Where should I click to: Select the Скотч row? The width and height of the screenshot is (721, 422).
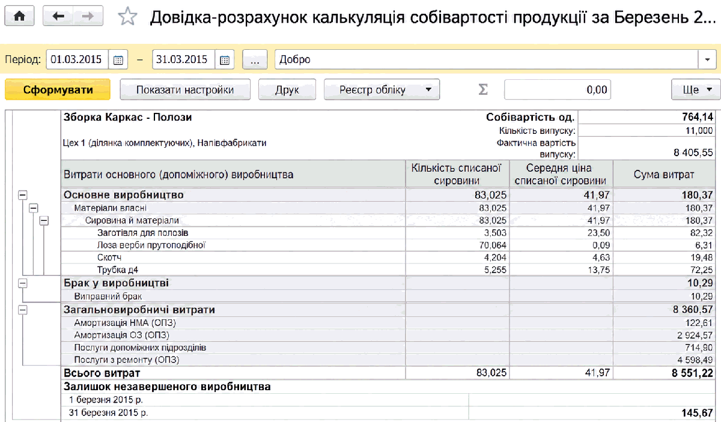click(389, 258)
